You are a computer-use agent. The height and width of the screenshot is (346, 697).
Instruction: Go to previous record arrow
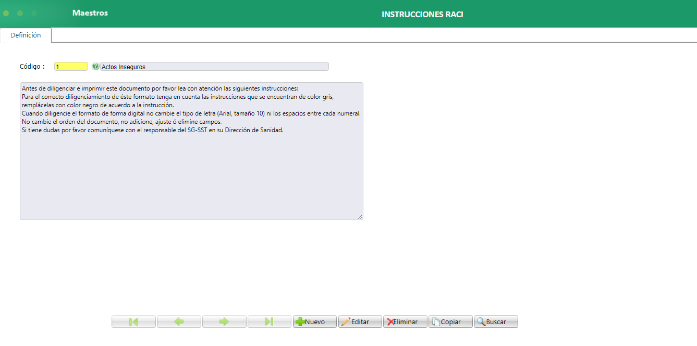(x=179, y=322)
